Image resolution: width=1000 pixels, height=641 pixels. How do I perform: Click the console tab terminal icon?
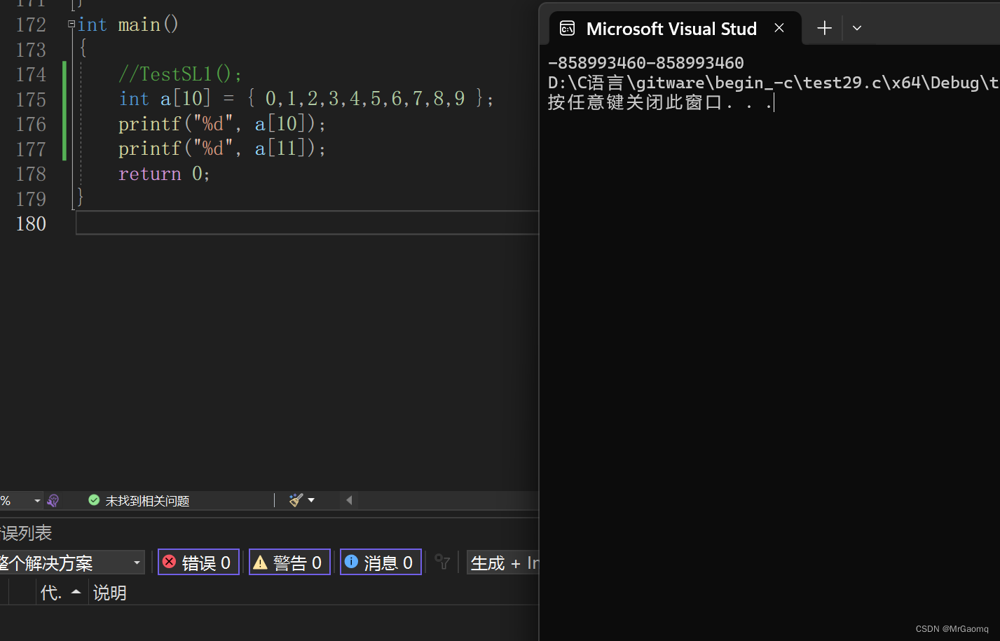coord(568,28)
